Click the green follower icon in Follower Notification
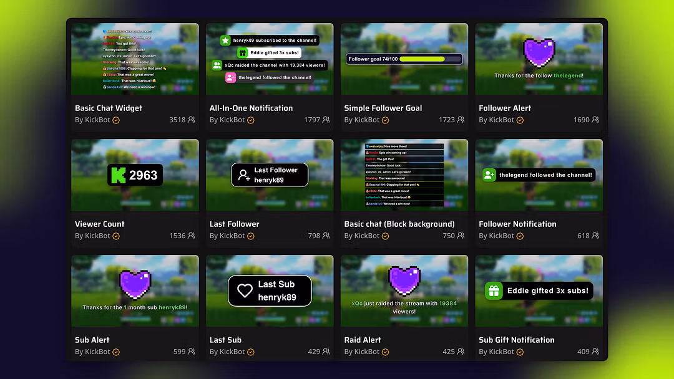The width and height of the screenshot is (674, 379). 489,175
